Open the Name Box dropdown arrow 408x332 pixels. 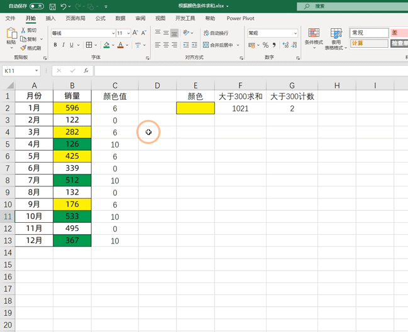tap(36, 71)
